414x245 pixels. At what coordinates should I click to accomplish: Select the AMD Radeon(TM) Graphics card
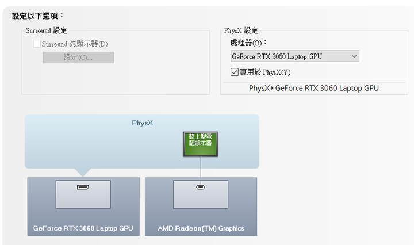pyautogui.click(x=201, y=206)
